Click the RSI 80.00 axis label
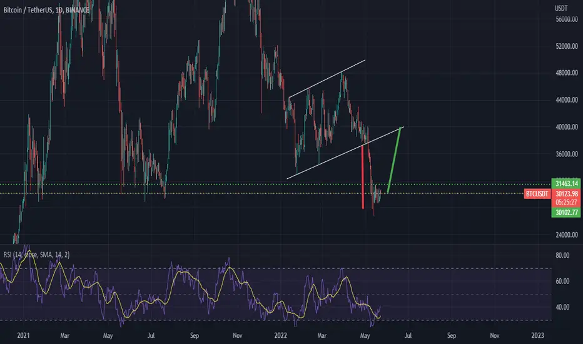Viewport: 583px width, 344px height. pyautogui.click(x=562, y=255)
